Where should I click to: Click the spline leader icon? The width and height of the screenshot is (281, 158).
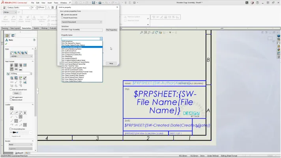[x=21, y=113]
